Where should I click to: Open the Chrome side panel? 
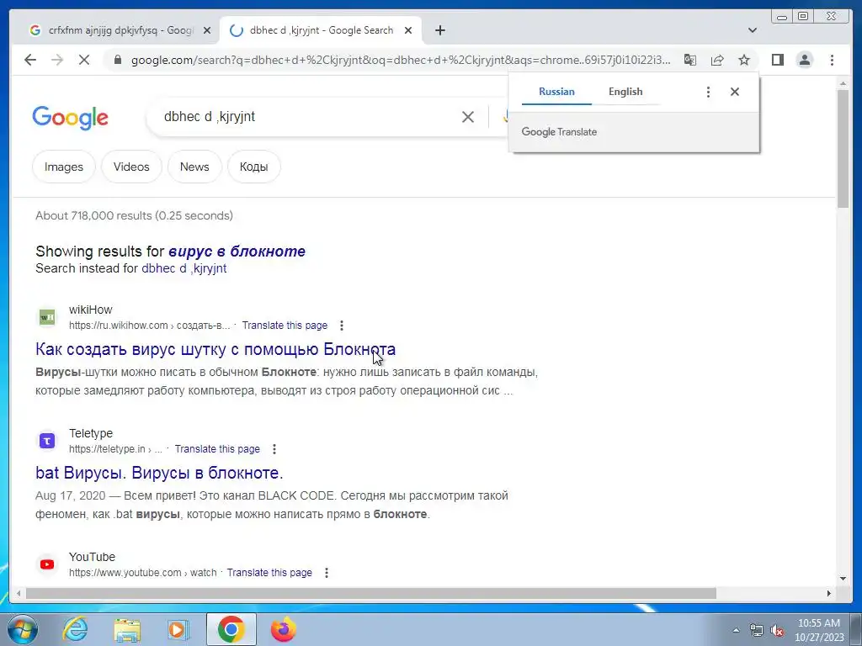click(x=777, y=60)
